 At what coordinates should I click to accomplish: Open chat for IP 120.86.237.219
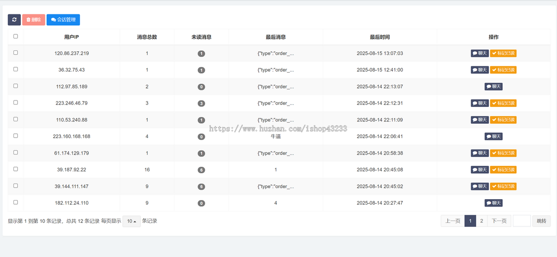click(479, 53)
